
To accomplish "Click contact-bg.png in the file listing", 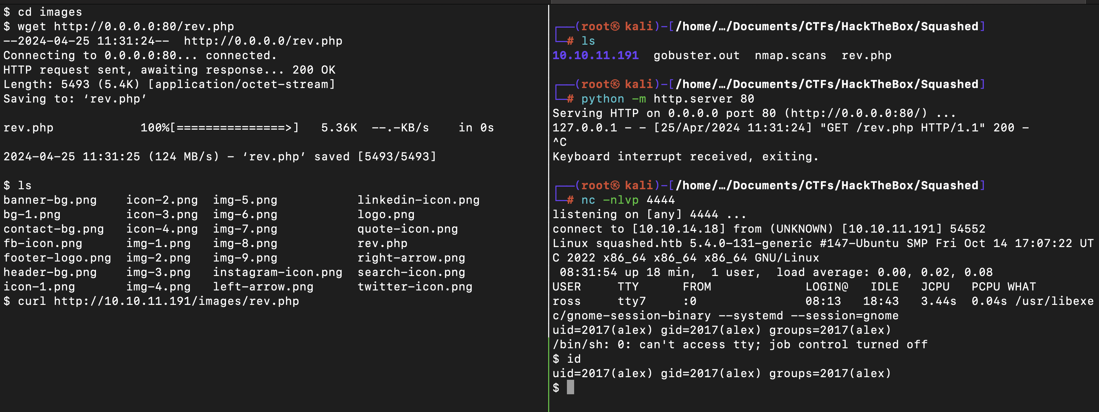I will coord(54,229).
